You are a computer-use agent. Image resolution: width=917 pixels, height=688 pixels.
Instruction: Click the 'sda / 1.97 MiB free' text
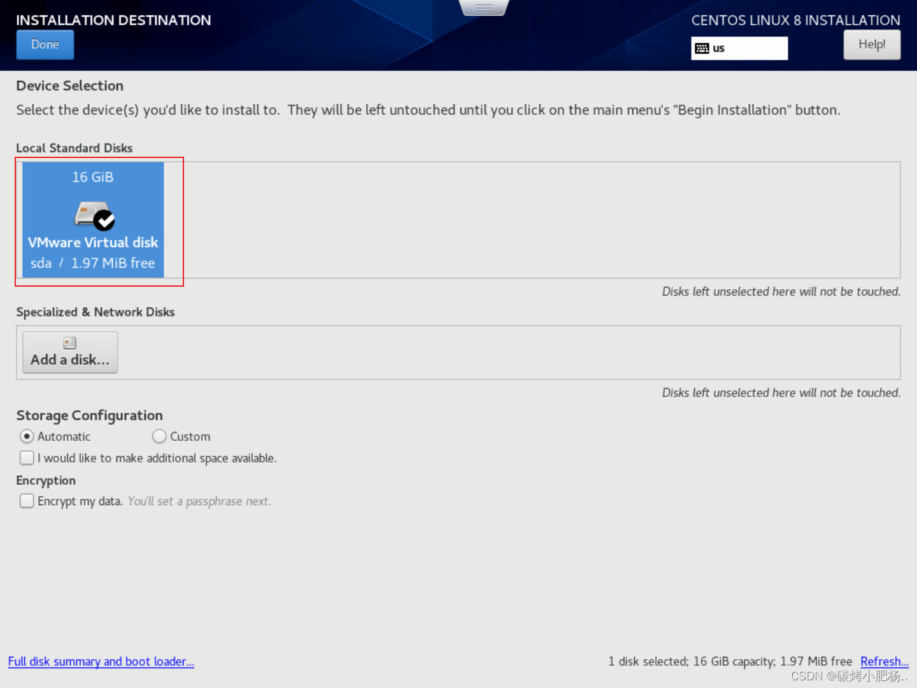[93, 263]
